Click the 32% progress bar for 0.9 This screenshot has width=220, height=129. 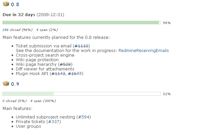coord(82,94)
